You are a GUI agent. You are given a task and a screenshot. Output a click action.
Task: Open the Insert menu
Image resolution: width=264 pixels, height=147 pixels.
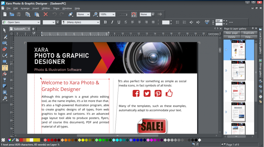(36, 8)
